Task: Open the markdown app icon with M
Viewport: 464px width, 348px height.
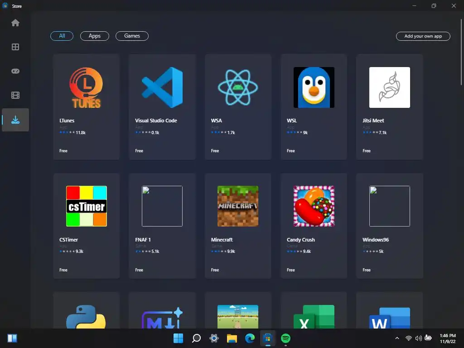Action: pyautogui.click(x=162, y=318)
